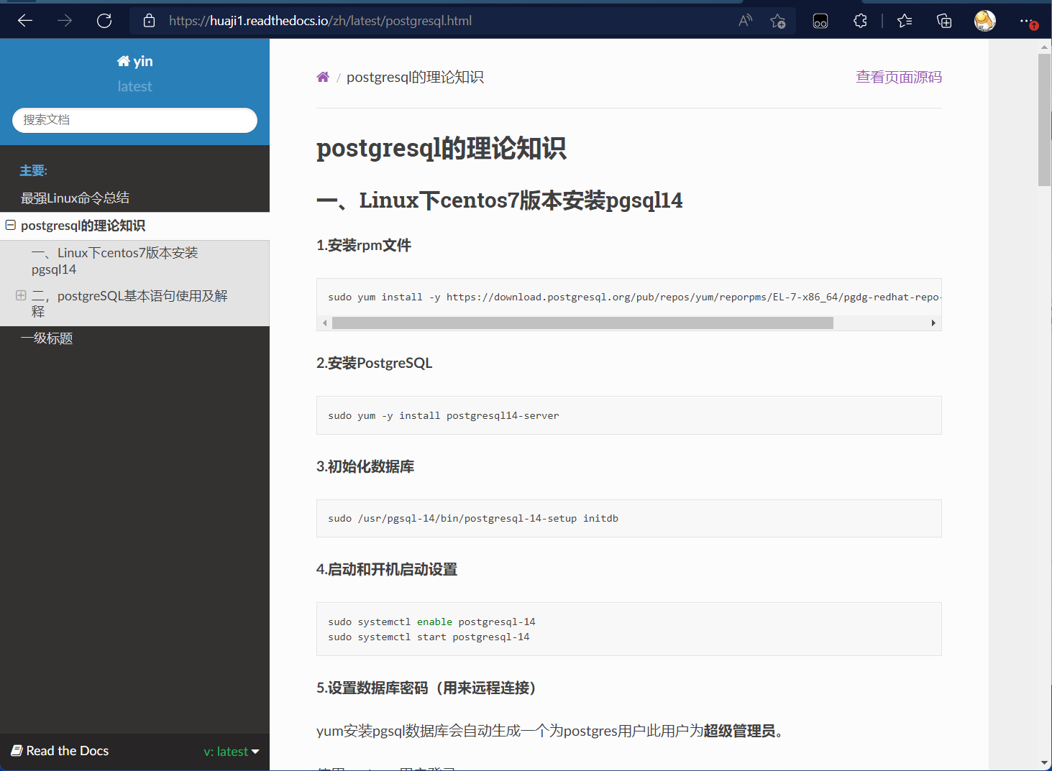Click the right arrow of the code block scrollbar
The image size is (1052, 771).
pos(933,323)
